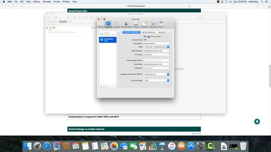Open Finder from the Dock

[28, 146]
